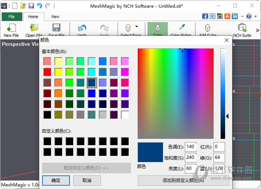Share via the Facebook icon
The width and height of the screenshot is (261, 189).
205,16
